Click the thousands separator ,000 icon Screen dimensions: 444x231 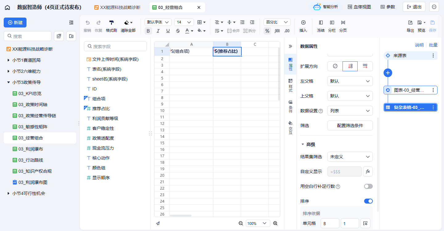click(277, 31)
